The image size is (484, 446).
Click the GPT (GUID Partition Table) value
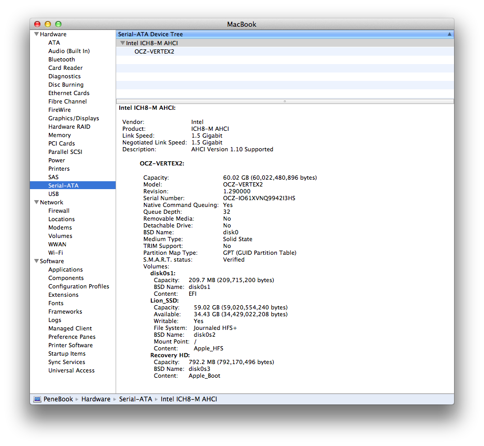coord(260,253)
